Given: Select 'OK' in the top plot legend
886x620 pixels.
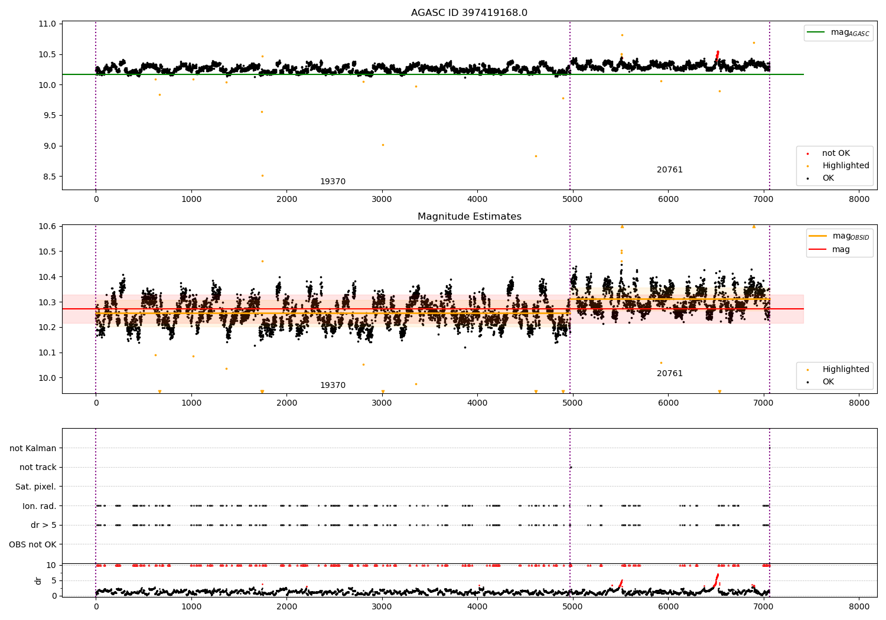Looking at the screenshot, I should pos(828,178).
